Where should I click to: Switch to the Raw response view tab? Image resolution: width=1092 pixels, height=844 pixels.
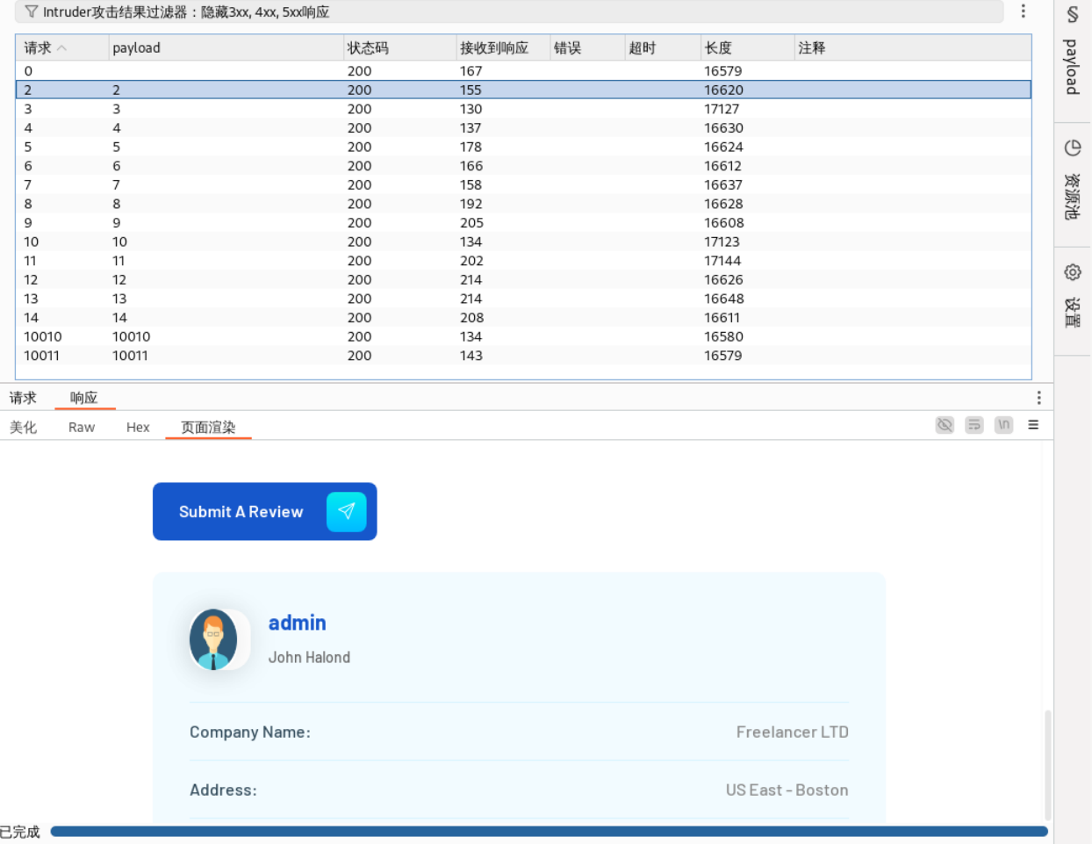[82, 428]
